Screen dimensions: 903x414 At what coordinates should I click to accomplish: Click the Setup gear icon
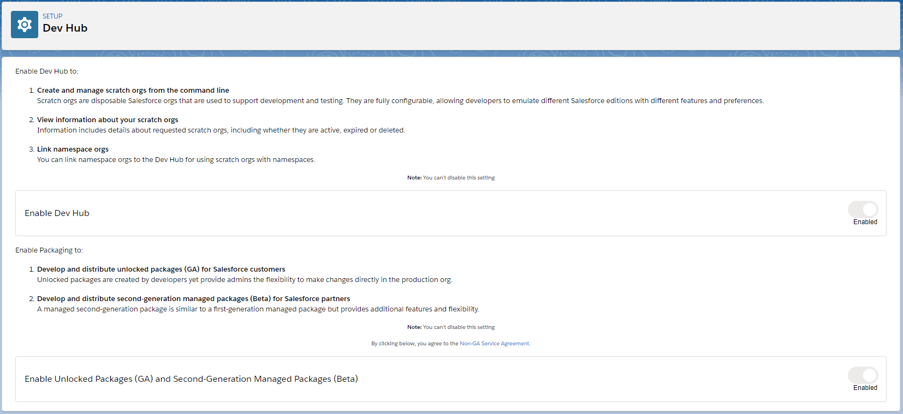coord(25,25)
